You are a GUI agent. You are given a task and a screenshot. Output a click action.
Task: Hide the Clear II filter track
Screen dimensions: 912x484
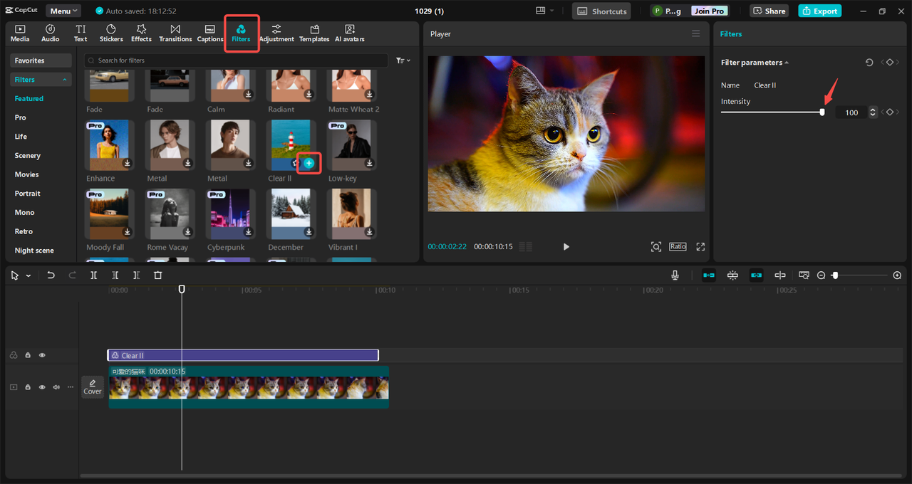42,355
